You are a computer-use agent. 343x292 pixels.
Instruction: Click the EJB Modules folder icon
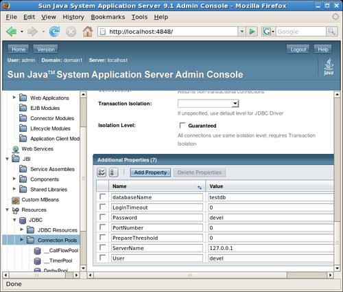23,108
